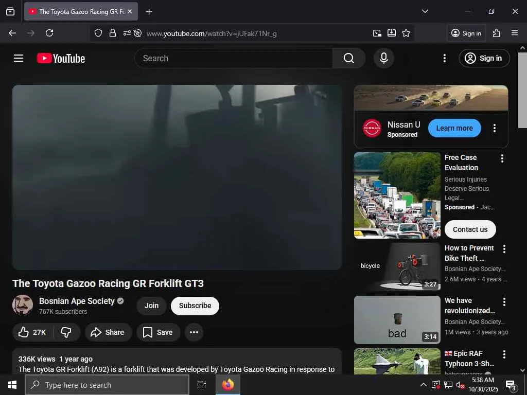Open We have revolutionized video title

coord(469,306)
